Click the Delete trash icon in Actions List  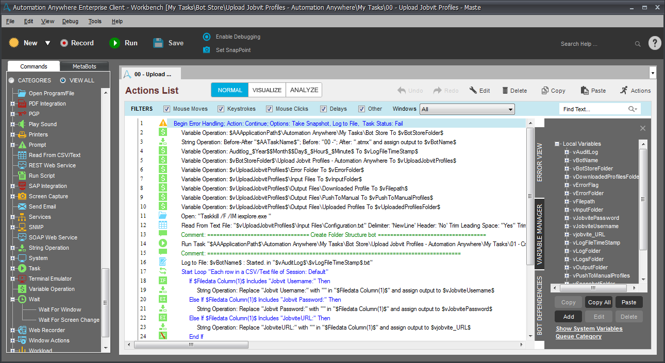tap(505, 91)
